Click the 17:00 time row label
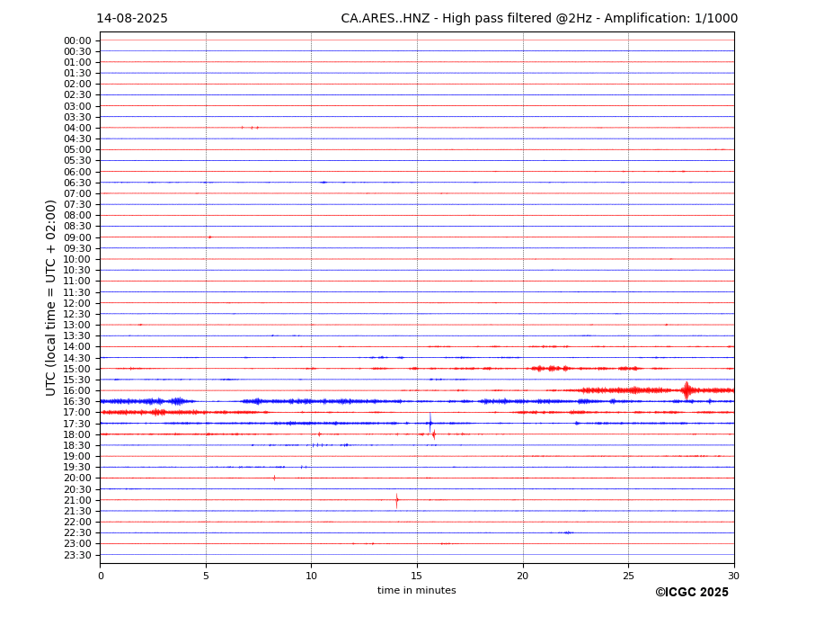This screenshot has width=833, height=626. coord(77,413)
